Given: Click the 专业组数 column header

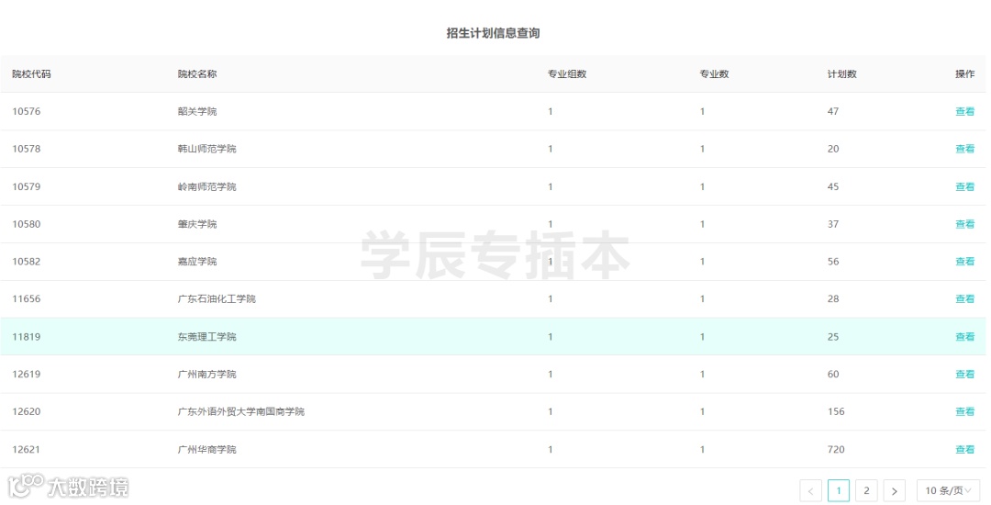Looking at the screenshot, I should click(x=567, y=74).
